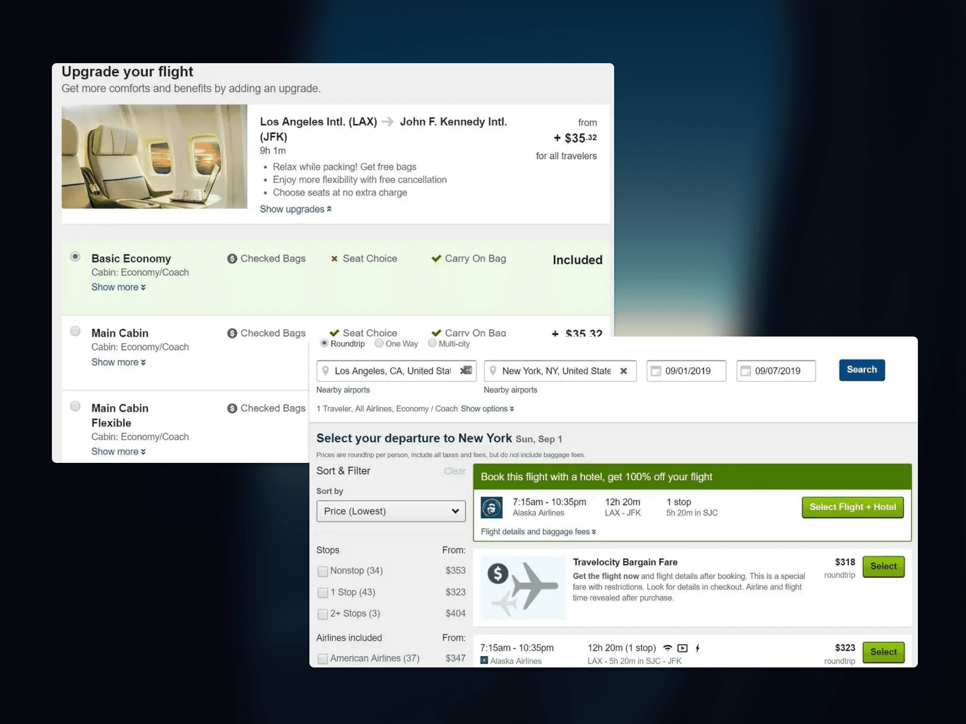Open the Price (Lowest) sort dropdown
The image size is (966, 724).
(x=391, y=511)
